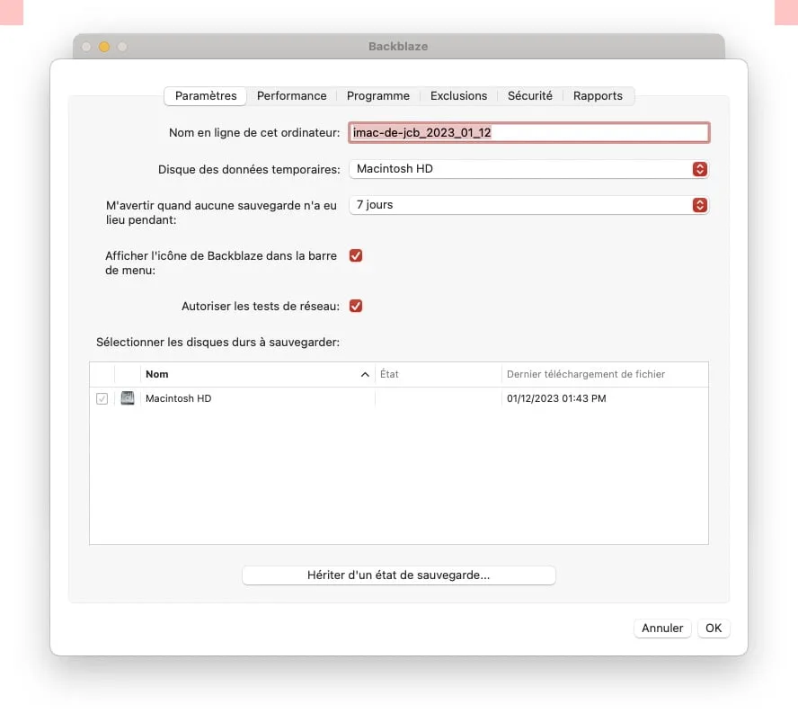Cancel changes with the Annuler button
798x722 pixels.
[x=662, y=628]
